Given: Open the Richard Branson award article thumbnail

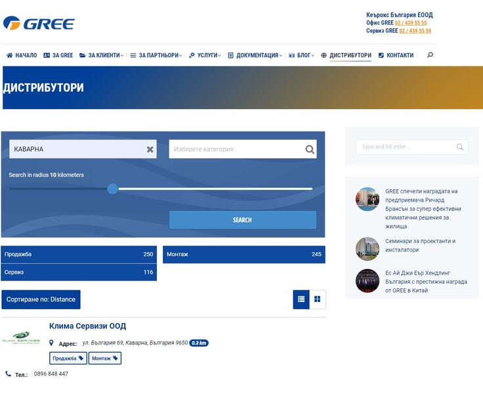Looking at the screenshot, I should [x=367, y=199].
